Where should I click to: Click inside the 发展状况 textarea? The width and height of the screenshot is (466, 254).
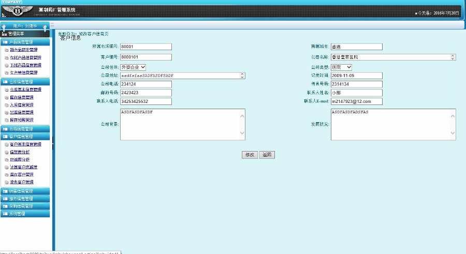pyautogui.click(x=393, y=125)
